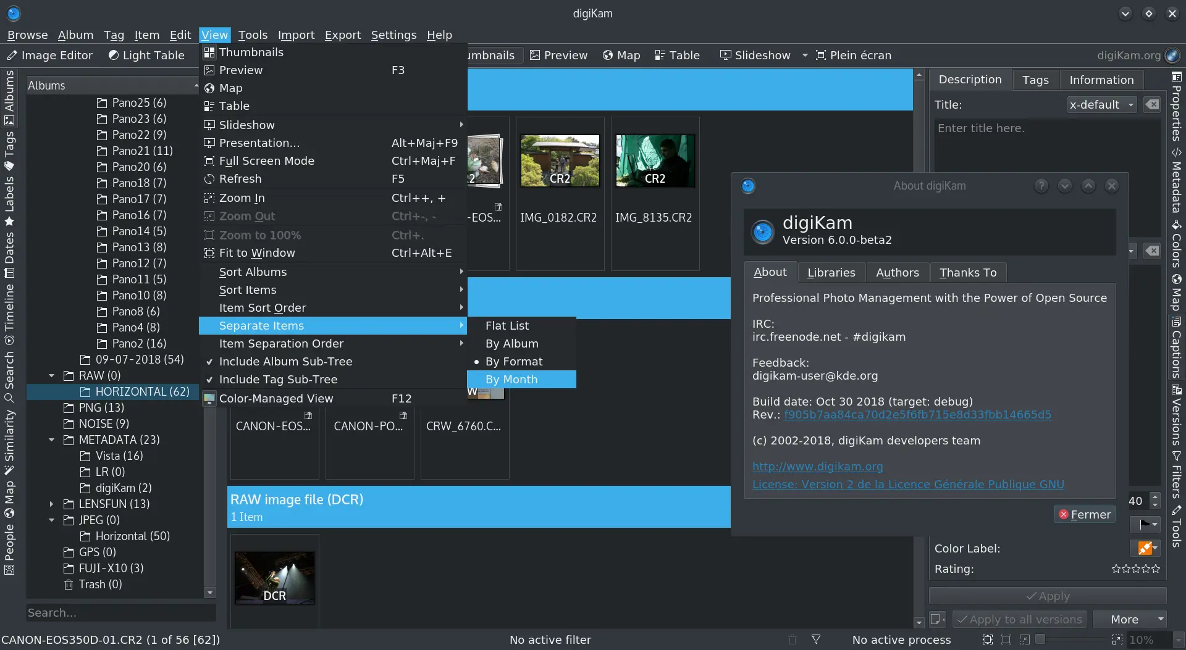Uncheck Include Album Sub-Tree
The width and height of the screenshot is (1186, 650).
[x=286, y=361]
